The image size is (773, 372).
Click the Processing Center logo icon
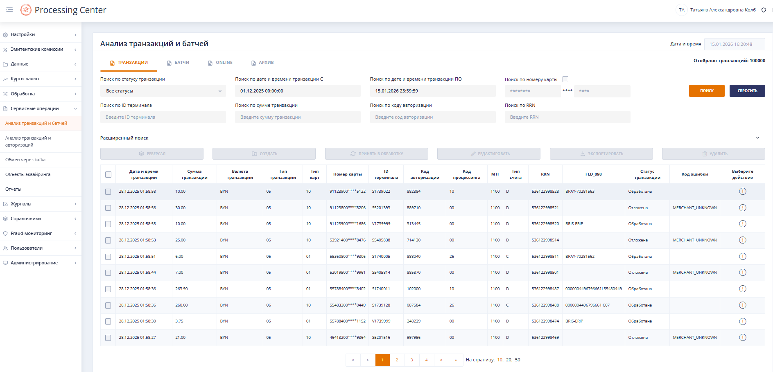[x=26, y=10]
